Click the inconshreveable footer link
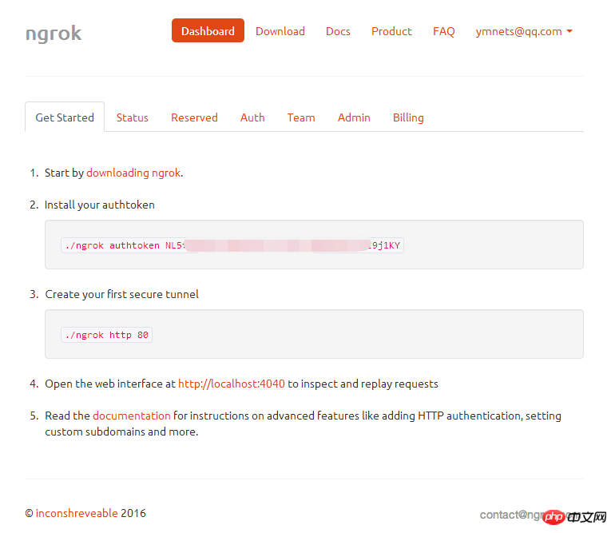Image resolution: width=615 pixels, height=533 pixels. [x=77, y=513]
